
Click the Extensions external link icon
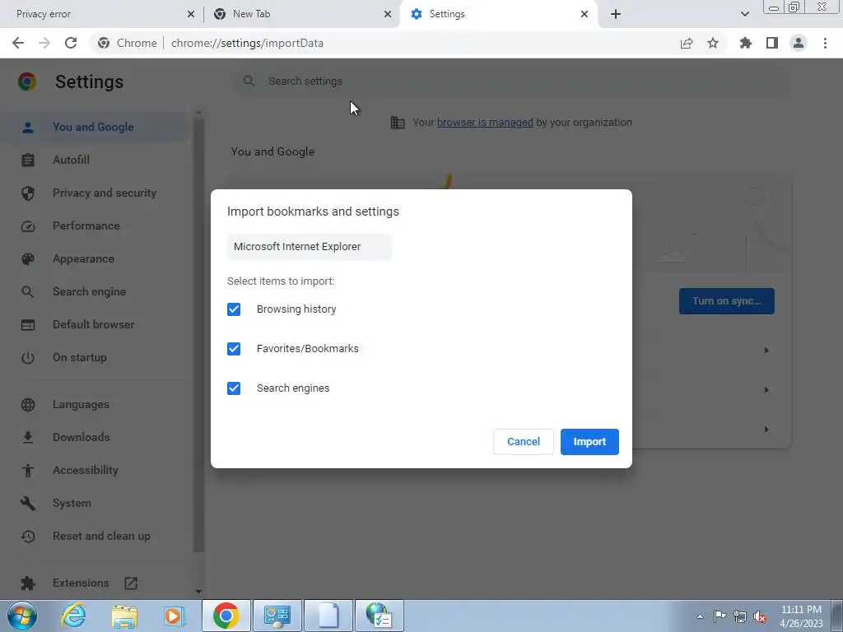pos(131,583)
